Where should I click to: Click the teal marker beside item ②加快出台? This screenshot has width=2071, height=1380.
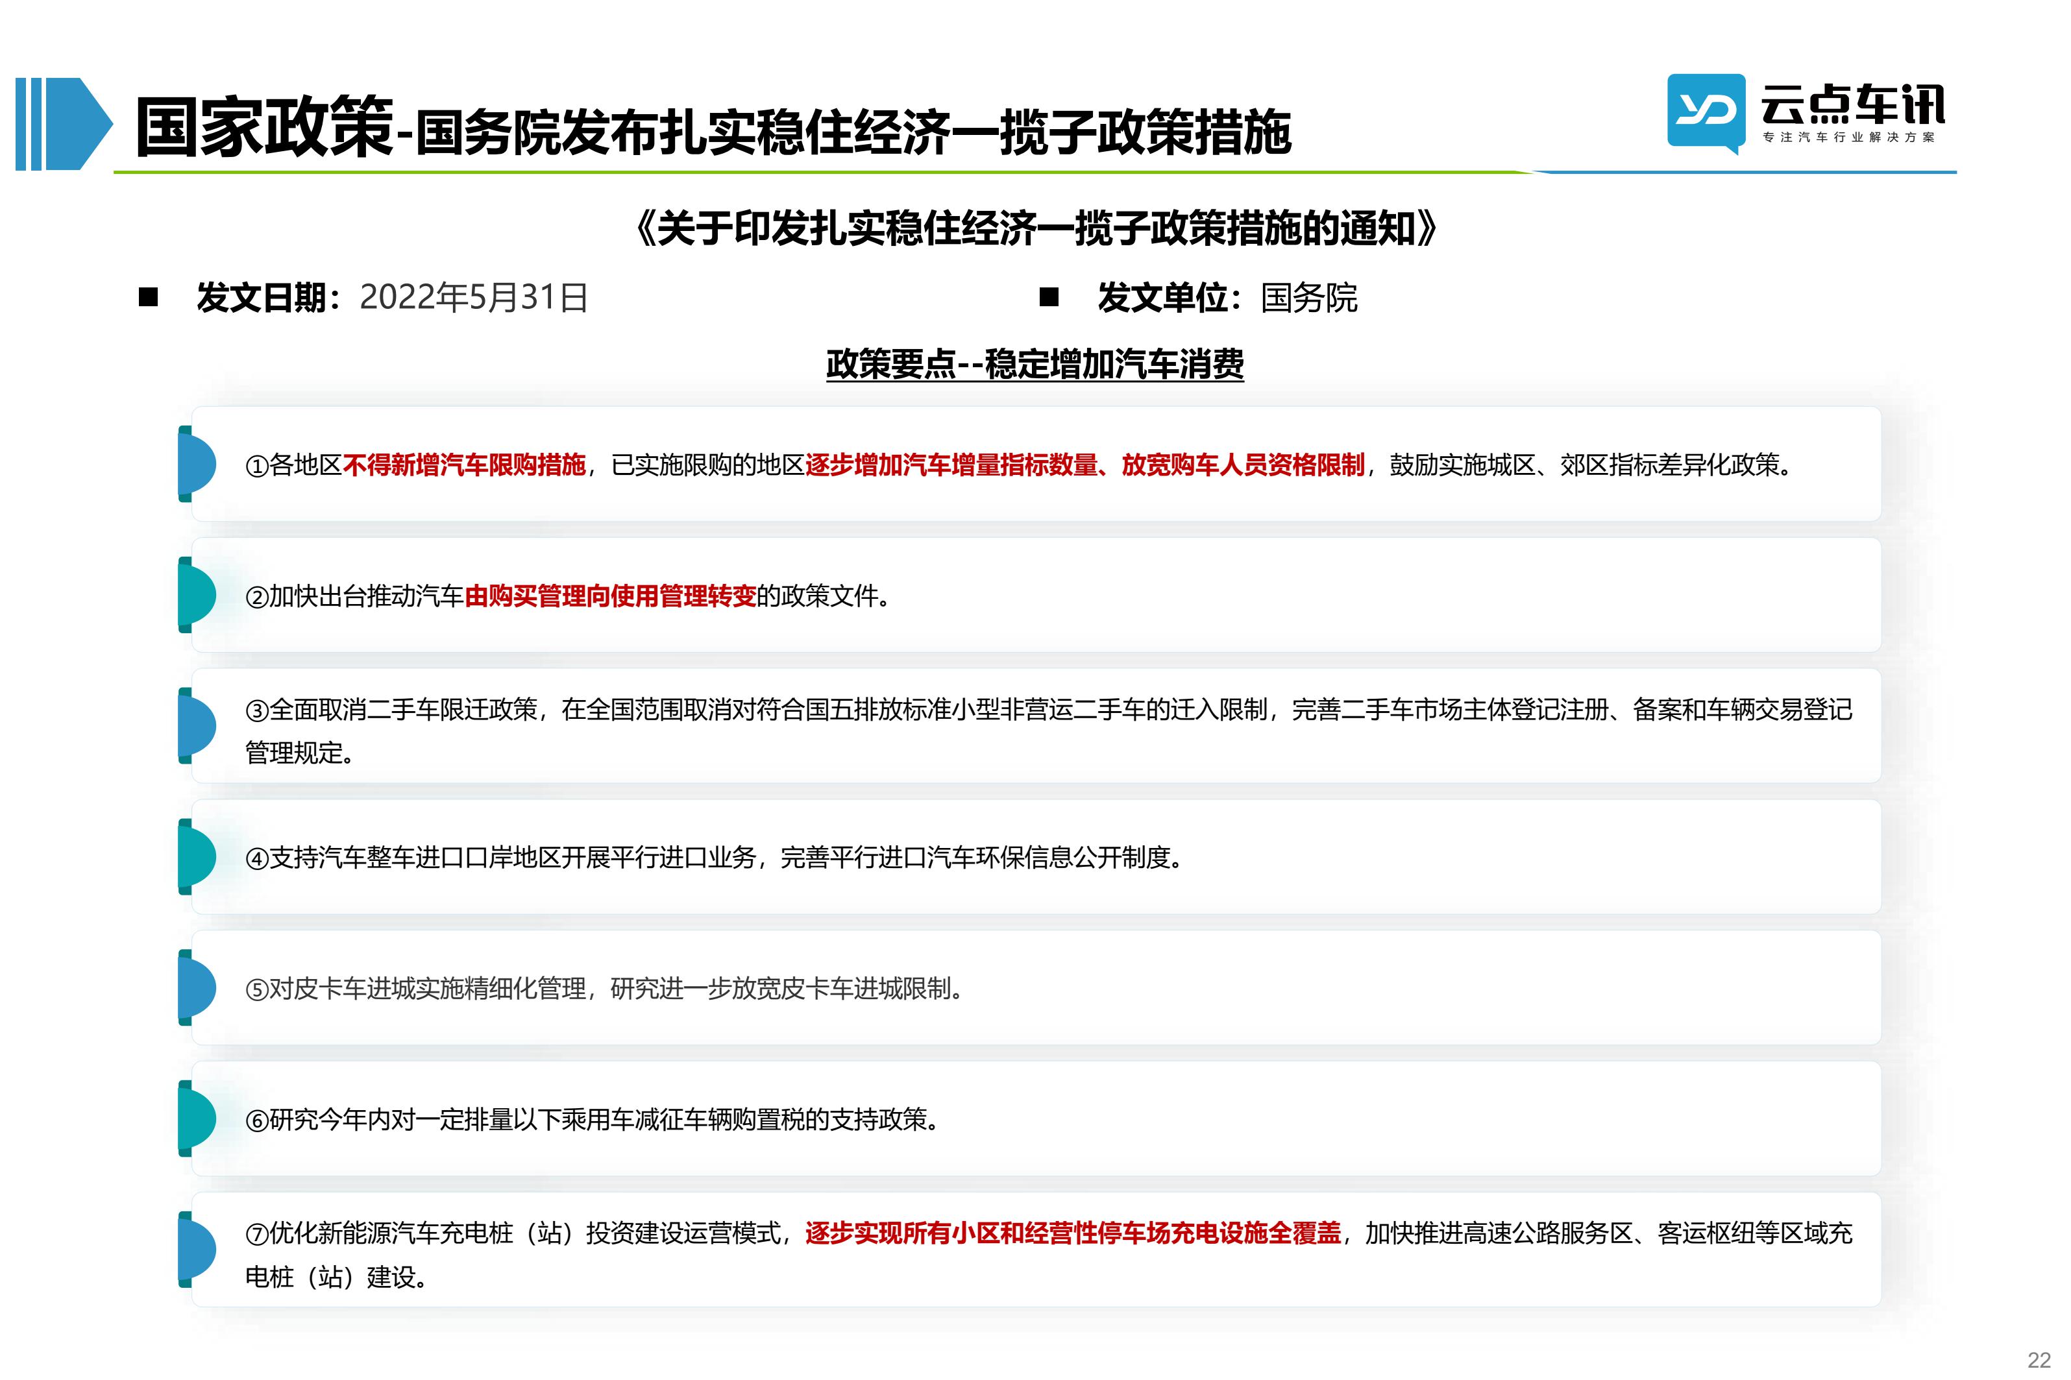click(196, 595)
